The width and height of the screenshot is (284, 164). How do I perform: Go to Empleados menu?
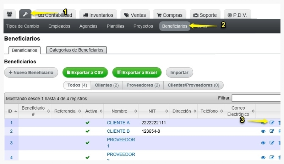click(x=59, y=26)
